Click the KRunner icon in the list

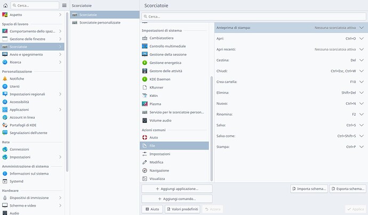pos(145,87)
